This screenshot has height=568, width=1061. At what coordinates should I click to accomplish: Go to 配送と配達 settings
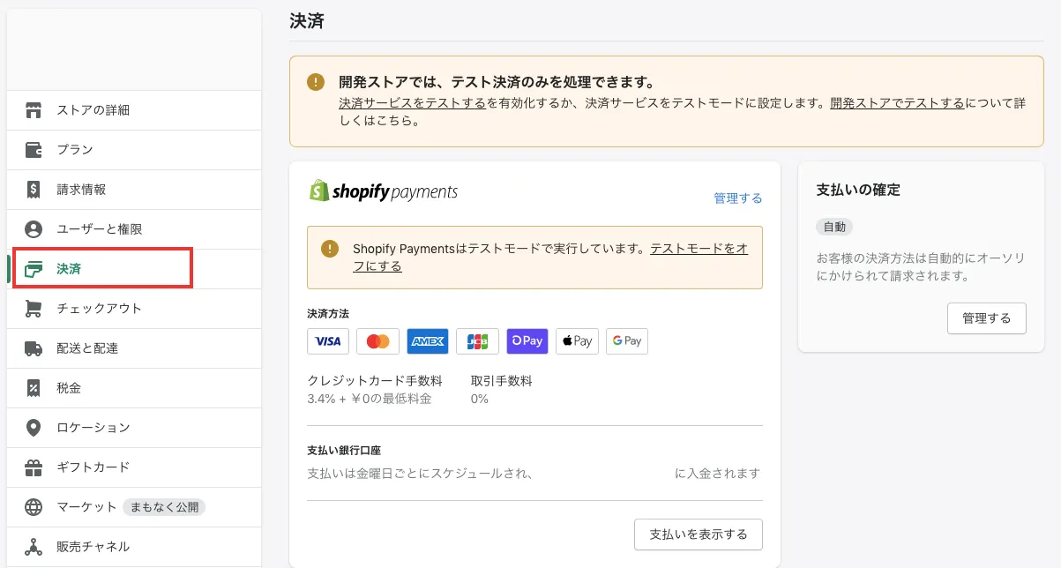click(x=134, y=348)
